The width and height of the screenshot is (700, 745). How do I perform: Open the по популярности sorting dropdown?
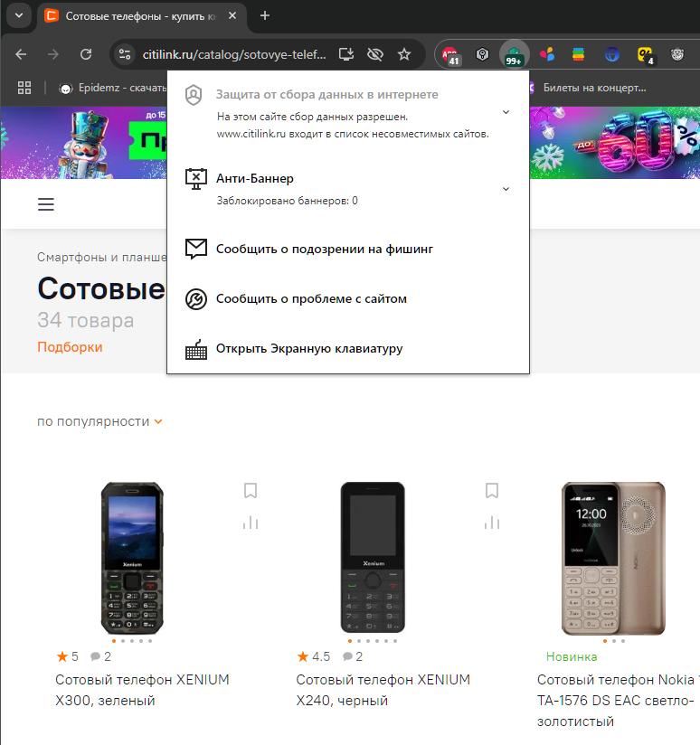pos(99,422)
